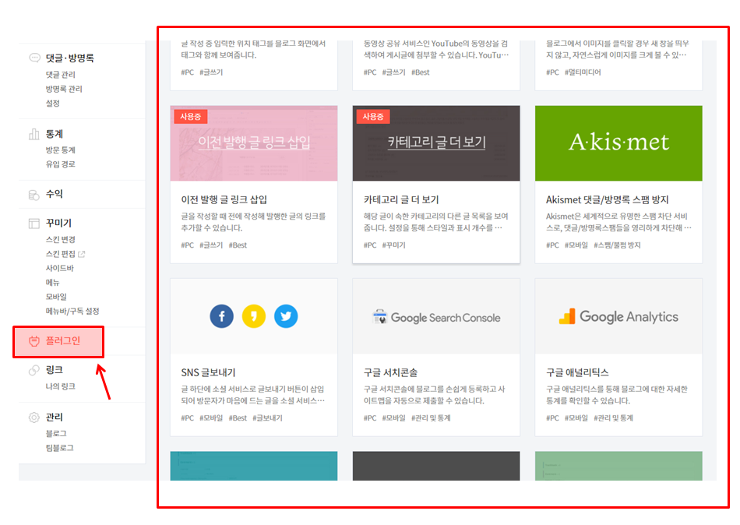
Task: Open the 통계 menu heading
Action: coord(55,134)
